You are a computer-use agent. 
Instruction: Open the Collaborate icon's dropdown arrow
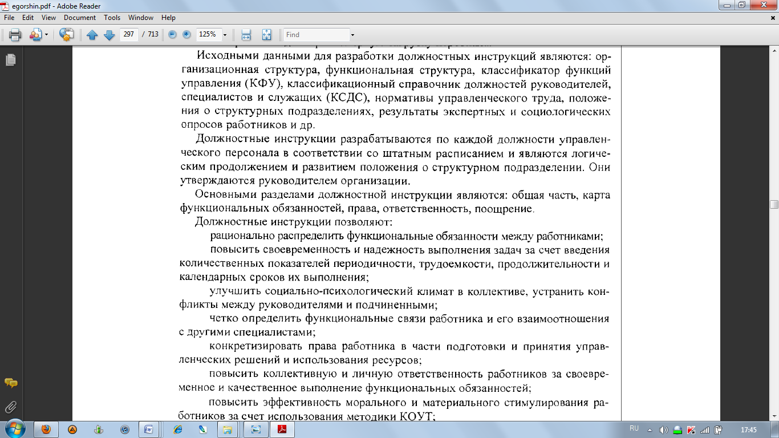point(47,35)
